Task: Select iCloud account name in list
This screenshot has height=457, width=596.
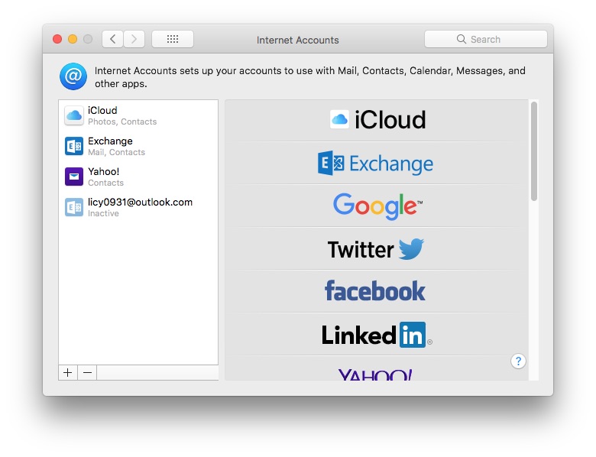Action: point(102,110)
